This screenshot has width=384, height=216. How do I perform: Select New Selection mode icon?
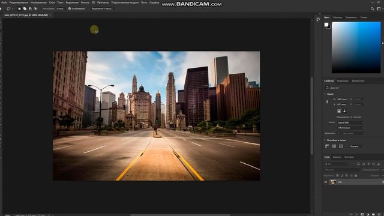(19, 8)
